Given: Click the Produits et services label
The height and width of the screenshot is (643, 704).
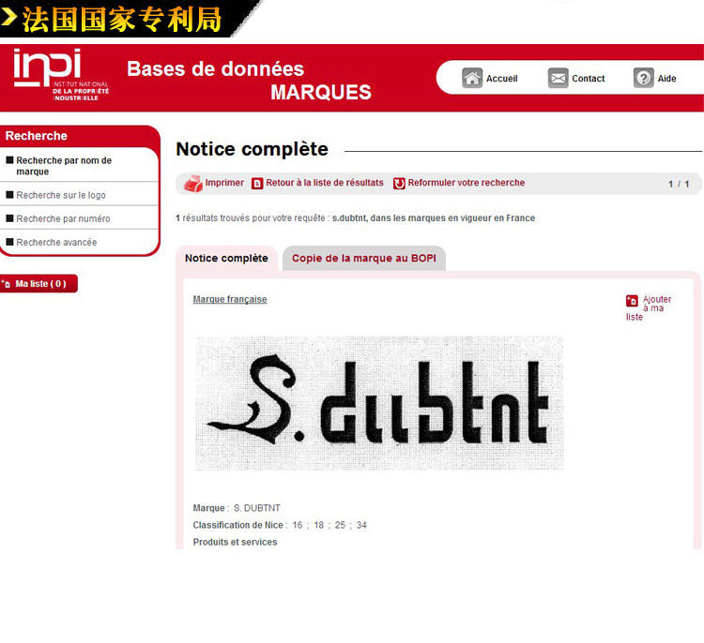Looking at the screenshot, I should tap(235, 542).
